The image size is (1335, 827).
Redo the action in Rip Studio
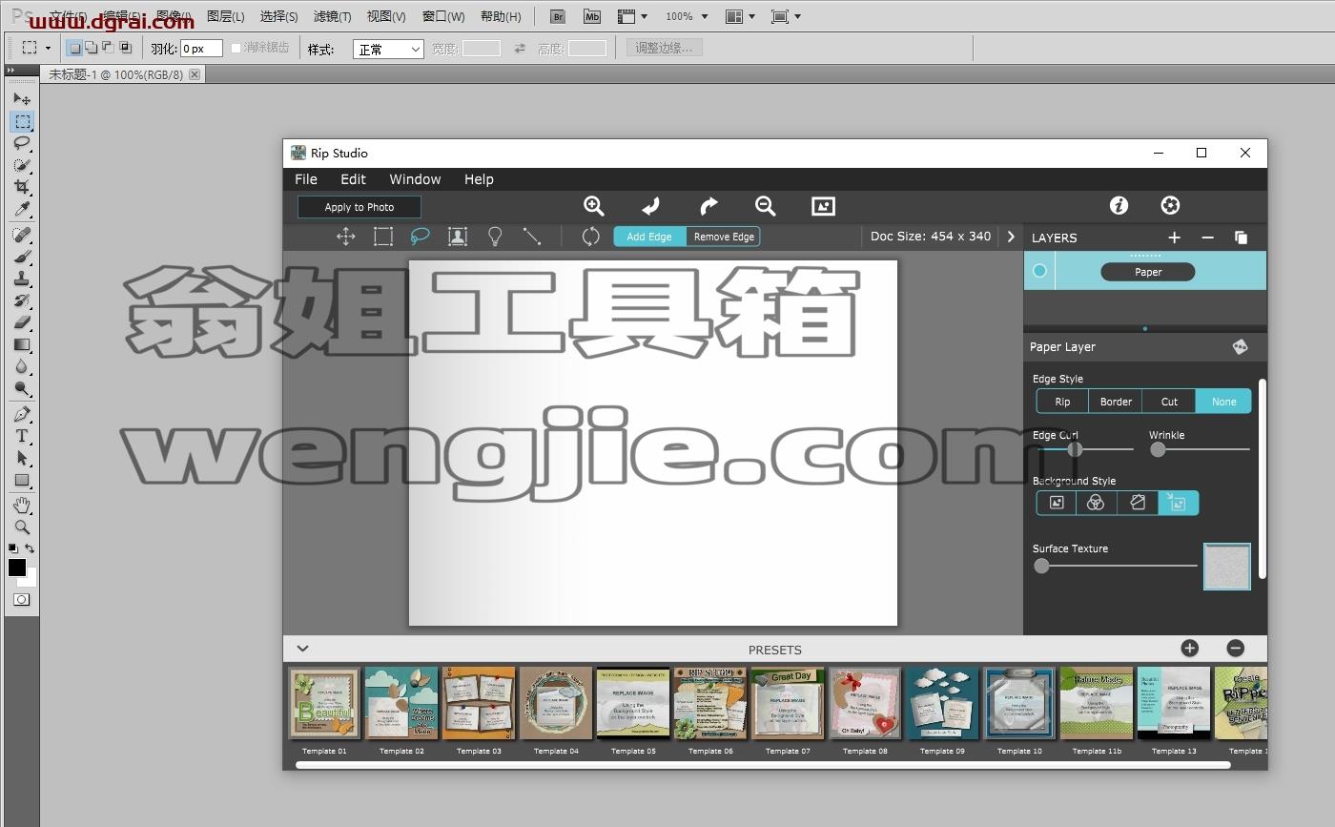coord(709,206)
